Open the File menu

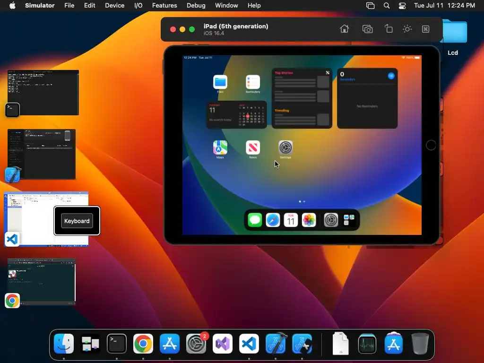click(x=69, y=6)
